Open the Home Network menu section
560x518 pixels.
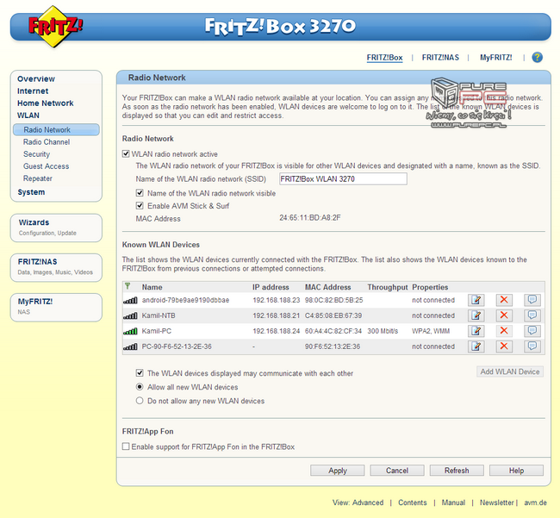pos(46,103)
